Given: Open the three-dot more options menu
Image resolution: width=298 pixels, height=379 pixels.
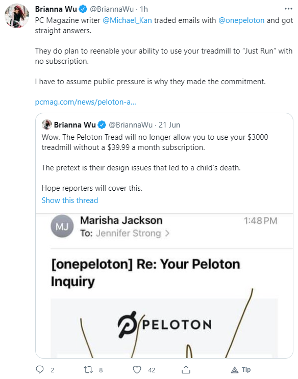Looking at the screenshot, I should [x=288, y=9].
